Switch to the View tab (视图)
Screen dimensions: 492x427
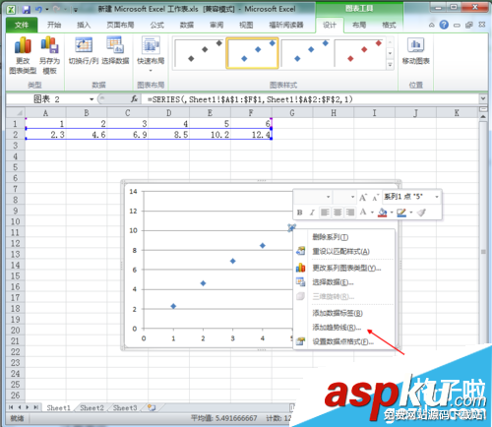click(246, 25)
